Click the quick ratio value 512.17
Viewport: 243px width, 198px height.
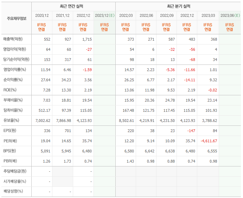(44, 111)
